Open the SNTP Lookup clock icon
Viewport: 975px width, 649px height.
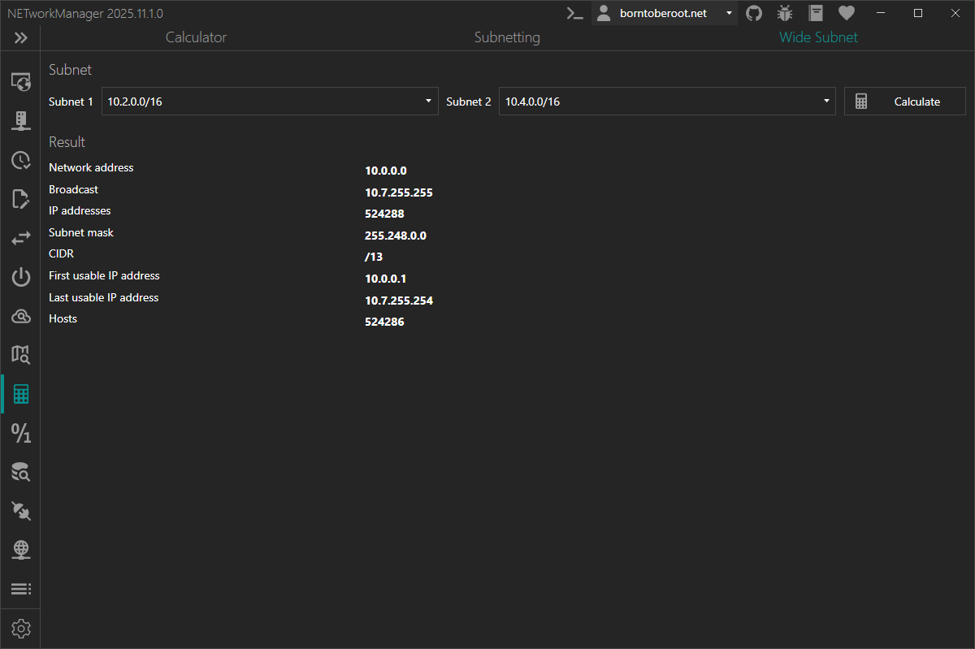(20, 160)
